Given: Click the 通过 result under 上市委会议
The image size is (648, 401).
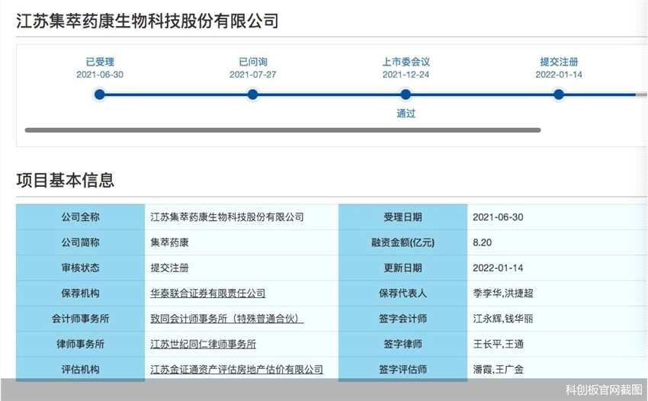Looking at the screenshot, I should pyautogui.click(x=406, y=114).
